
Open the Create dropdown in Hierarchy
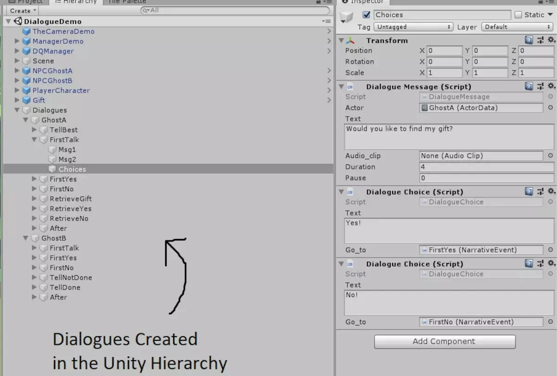click(x=23, y=10)
